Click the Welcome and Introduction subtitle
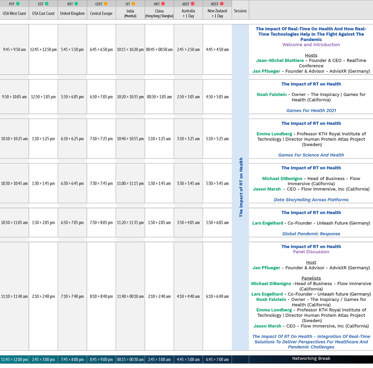The width and height of the screenshot is (373, 368). (x=311, y=45)
